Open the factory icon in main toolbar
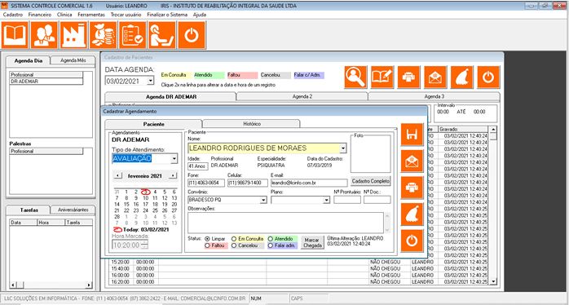The image size is (569, 305). click(x=73, y=35)
